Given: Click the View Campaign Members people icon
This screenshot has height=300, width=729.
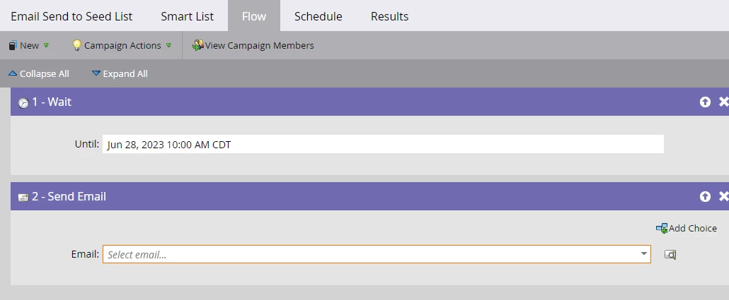Looking at the screenshot, I should 198,45.
